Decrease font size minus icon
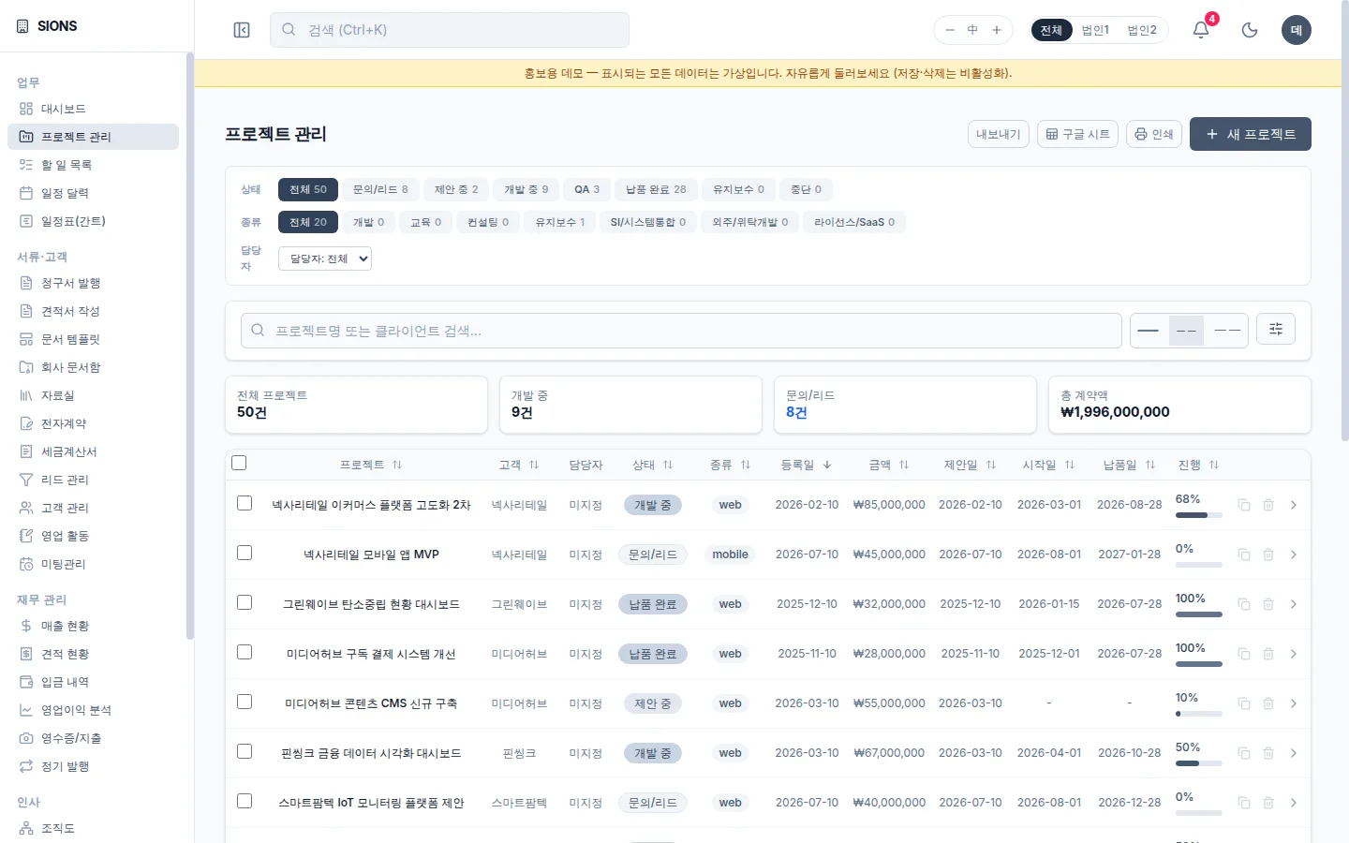 pyautogui.click(x=950, y=30)
